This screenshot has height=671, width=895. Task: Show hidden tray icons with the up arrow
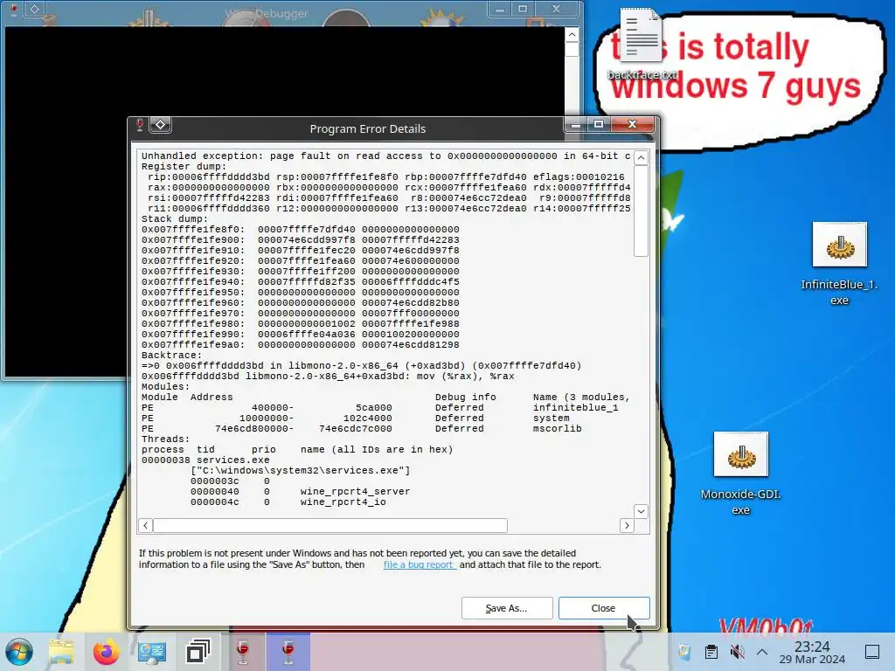click(x=762, y=652)
